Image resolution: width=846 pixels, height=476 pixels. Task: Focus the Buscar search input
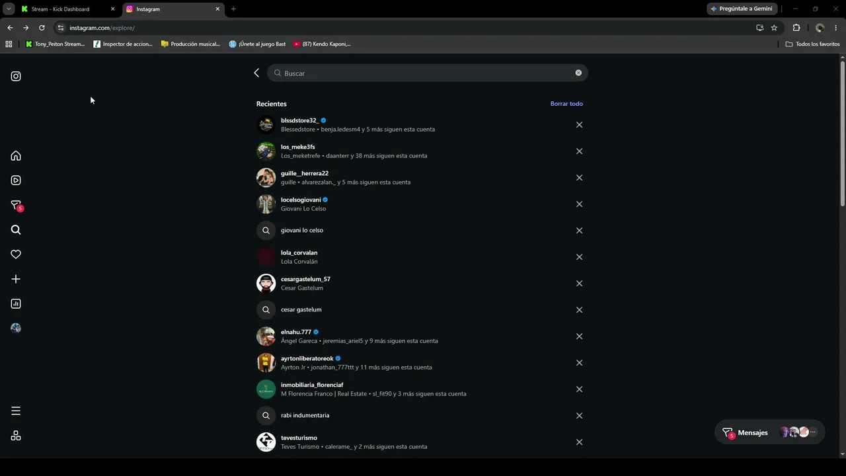[x=428, y=73]
